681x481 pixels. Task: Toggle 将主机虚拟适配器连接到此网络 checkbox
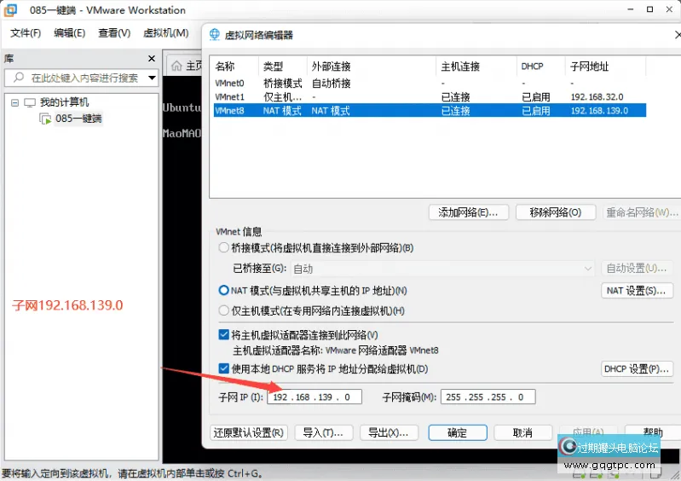pos(223,334)
